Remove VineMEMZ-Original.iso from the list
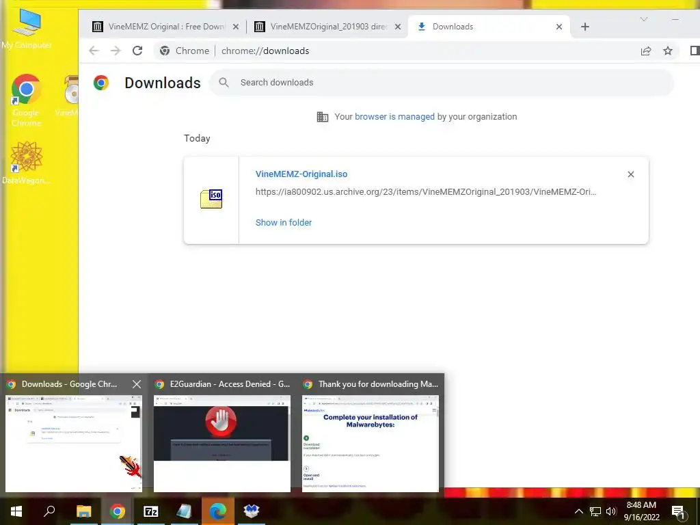The width and height of the screenshot is (700, 525). click(x=631, y=174)
